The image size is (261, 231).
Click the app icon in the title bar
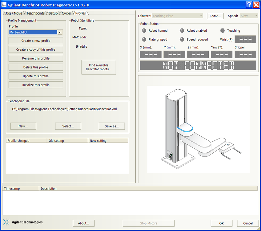click(4, 5)
